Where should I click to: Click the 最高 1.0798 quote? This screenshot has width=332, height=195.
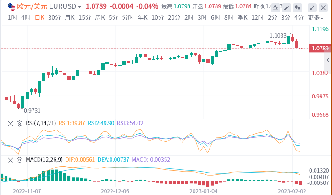coord(176,6)
